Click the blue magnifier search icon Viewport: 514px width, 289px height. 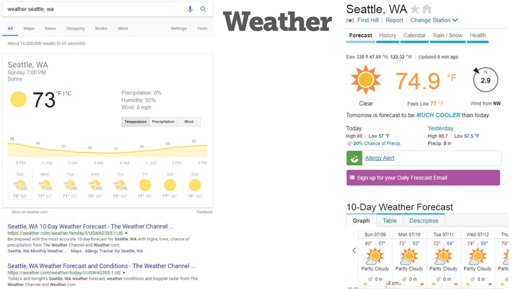(x=203, y=9)
